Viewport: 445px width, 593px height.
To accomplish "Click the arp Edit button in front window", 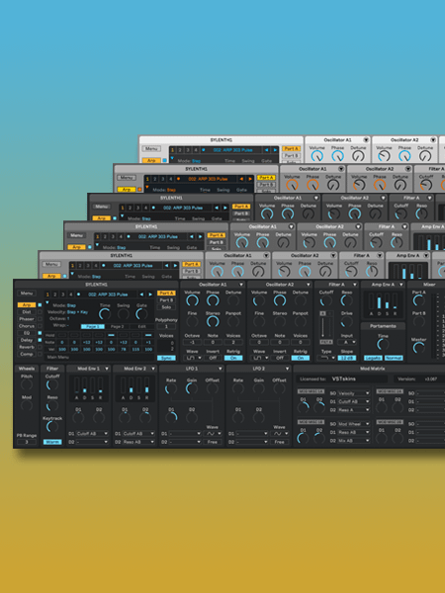I will (141, 326).
